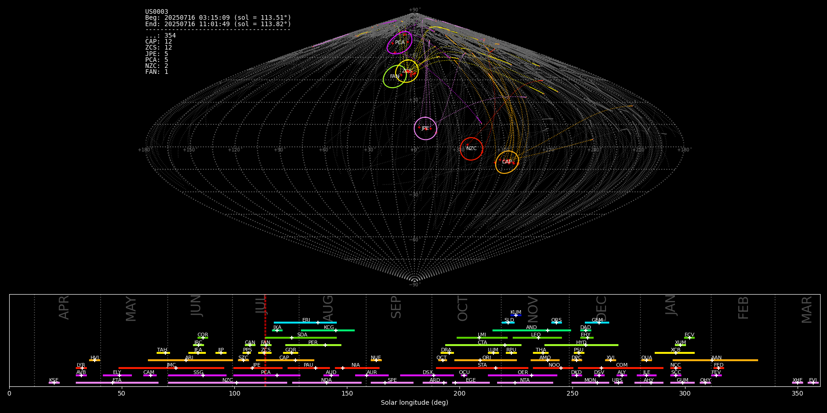Select the 'End: 20250716 11:01:49' line
This screenshot has height=413, width=827.
[218, 24]
